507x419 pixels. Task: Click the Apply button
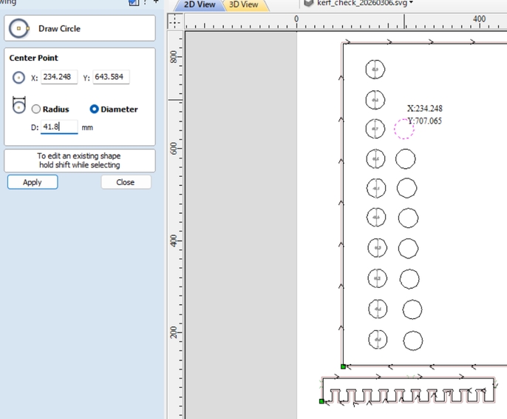33,182
